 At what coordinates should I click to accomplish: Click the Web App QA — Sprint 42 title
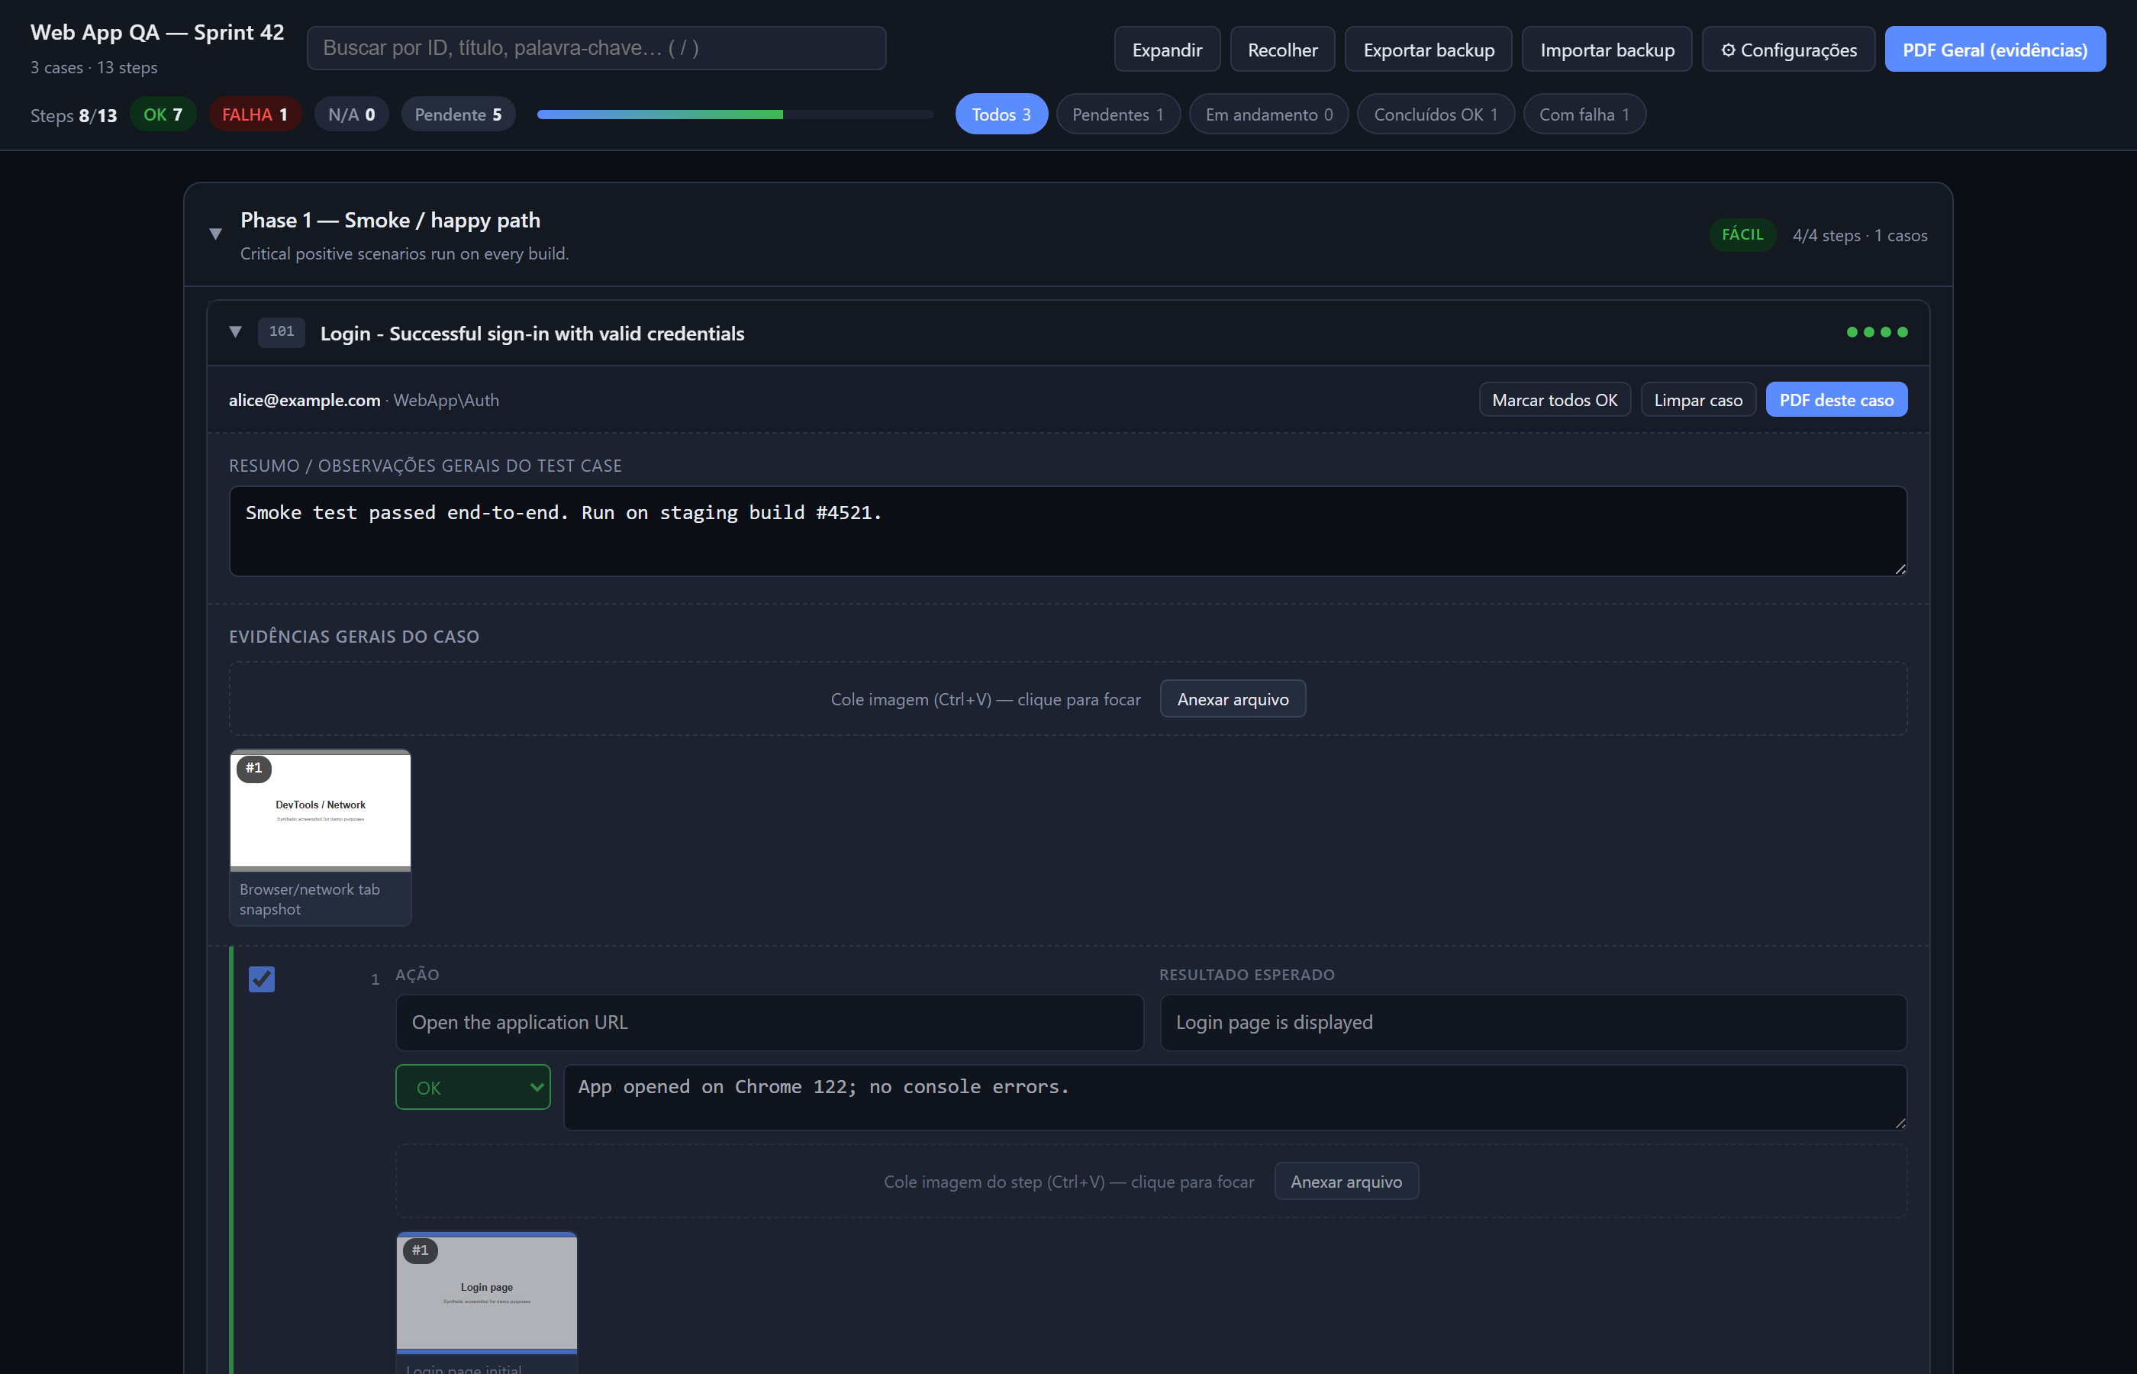point(157,32)
